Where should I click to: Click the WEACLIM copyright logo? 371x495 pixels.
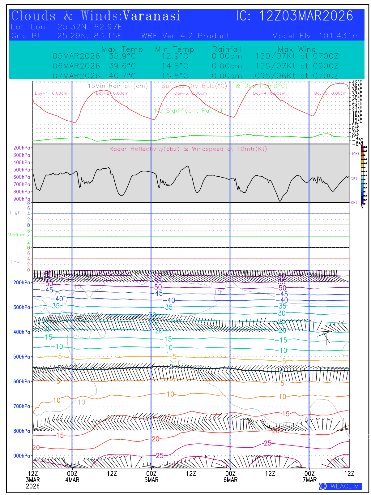click(x=340, y=486)
